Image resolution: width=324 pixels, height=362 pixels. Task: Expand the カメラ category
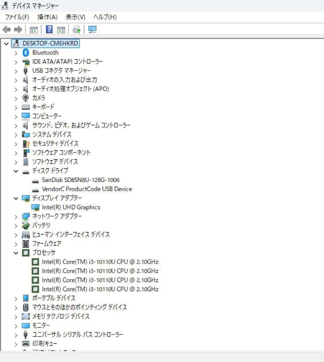click(16, 99)
